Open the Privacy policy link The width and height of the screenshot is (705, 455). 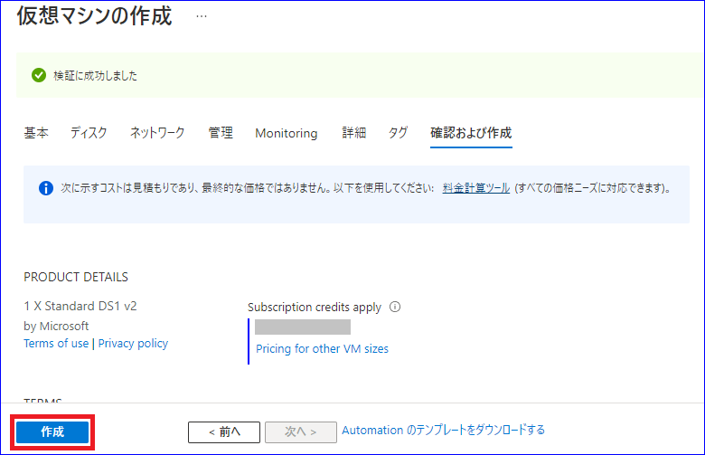(x=133, y=344)
